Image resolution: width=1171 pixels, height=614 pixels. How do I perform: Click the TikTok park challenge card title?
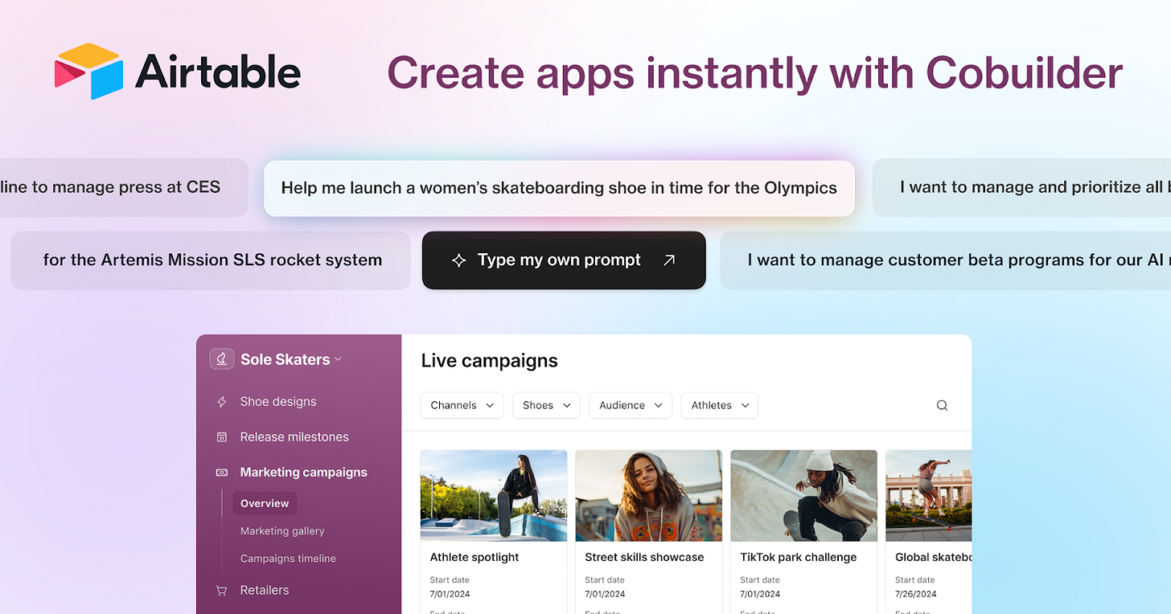[x=799, y=557]
